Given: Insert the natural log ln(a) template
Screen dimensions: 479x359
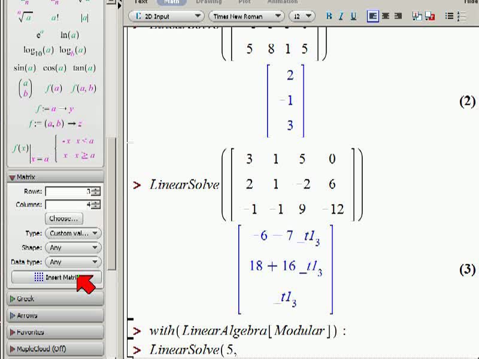Looking at the screenshot, I should point(69,35).
